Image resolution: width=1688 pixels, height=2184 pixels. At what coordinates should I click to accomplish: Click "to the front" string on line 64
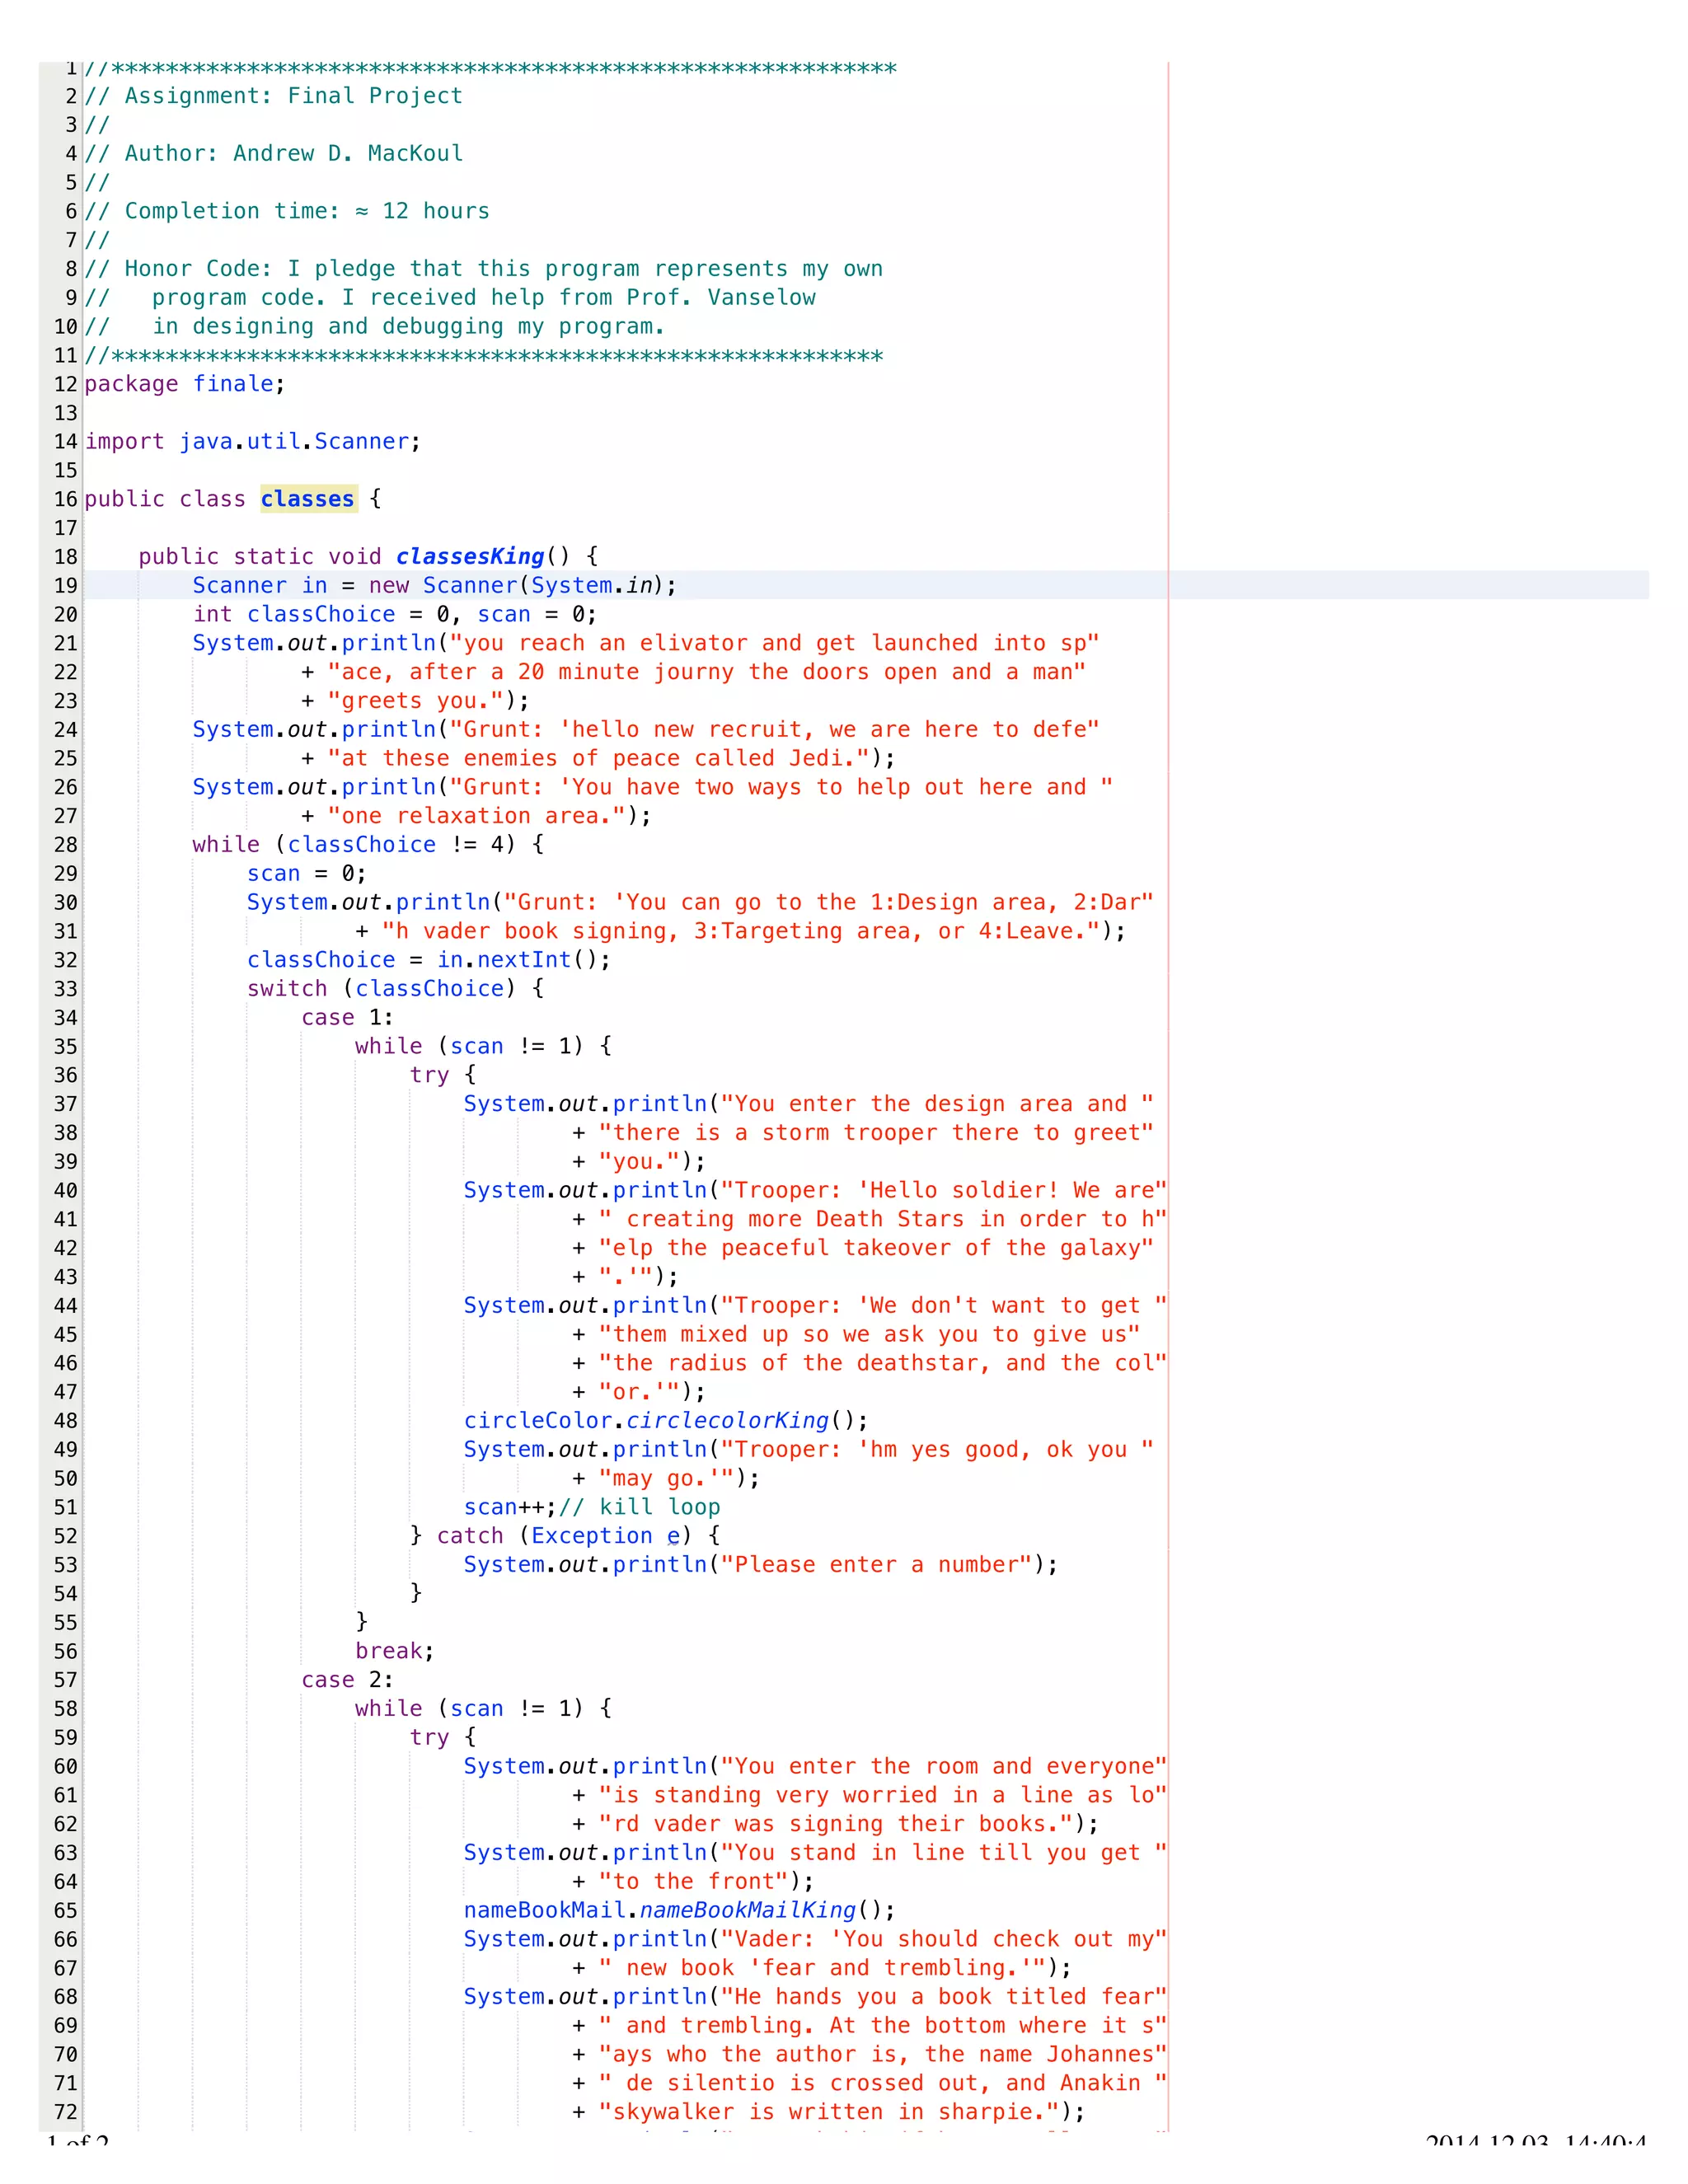694,1882
